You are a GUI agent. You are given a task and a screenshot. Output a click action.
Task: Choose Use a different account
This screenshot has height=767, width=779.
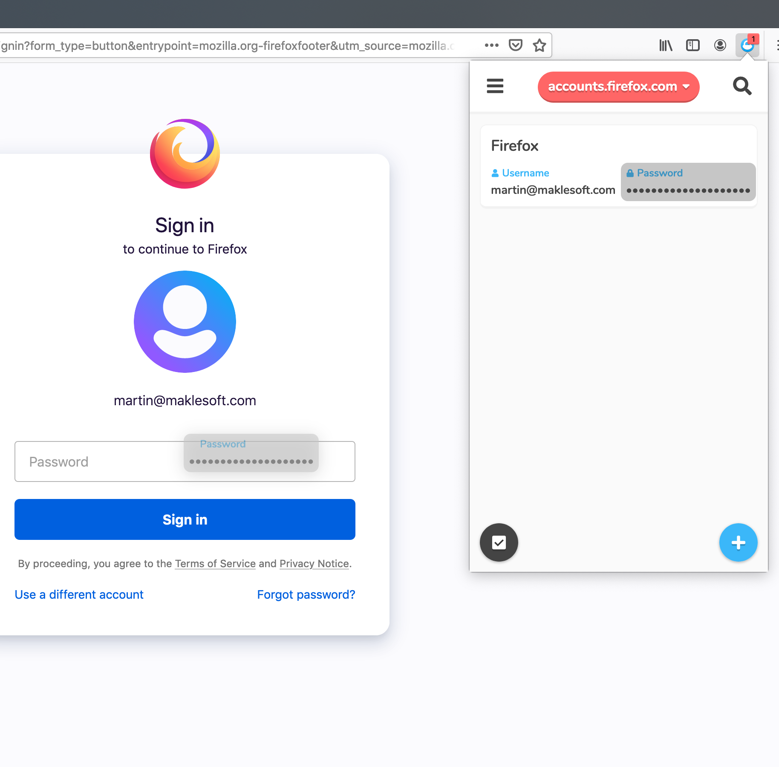coord(79,595)
